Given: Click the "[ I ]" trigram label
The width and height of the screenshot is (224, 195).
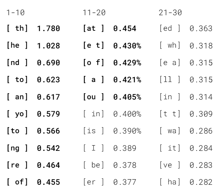Looking at the screenshot, I should 94,148.
